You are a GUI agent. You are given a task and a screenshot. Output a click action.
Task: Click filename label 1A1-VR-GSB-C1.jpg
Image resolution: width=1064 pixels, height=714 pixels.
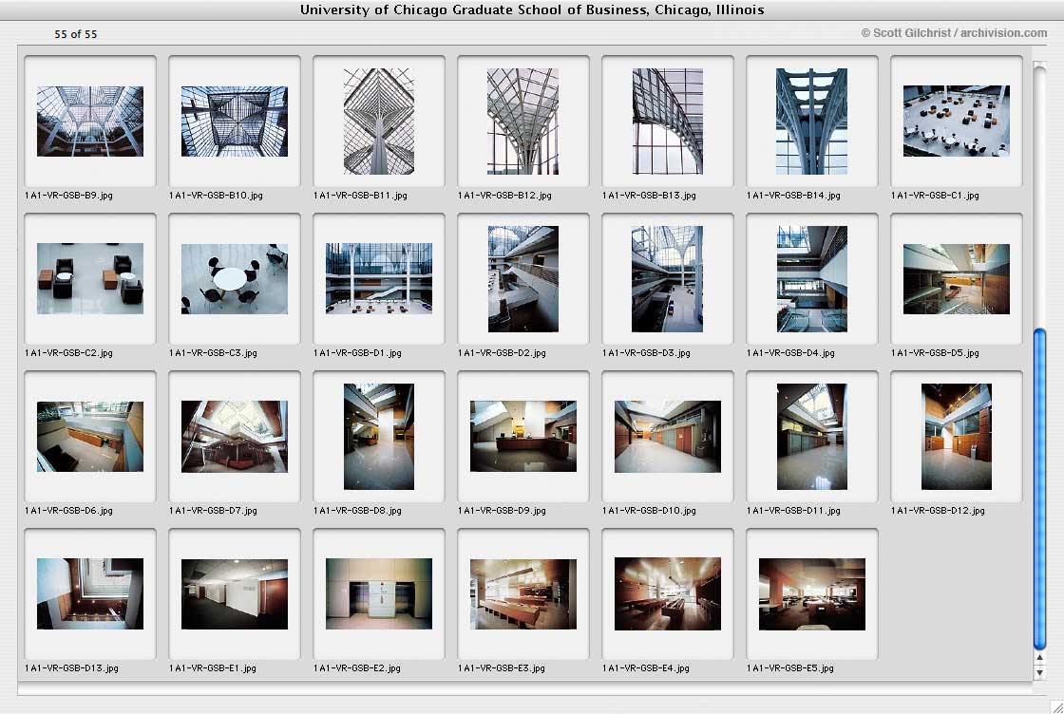coord(935,196)
